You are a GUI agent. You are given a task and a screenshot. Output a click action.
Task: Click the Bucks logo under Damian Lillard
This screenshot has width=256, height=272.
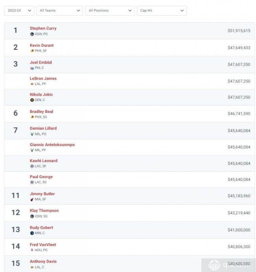pyautogui.click(x=32, y=134)
